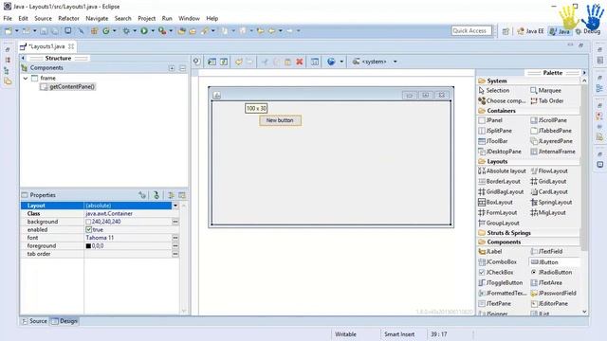
Task: Click the red Delete icon in designer toolbar
Action: [300, 62]
